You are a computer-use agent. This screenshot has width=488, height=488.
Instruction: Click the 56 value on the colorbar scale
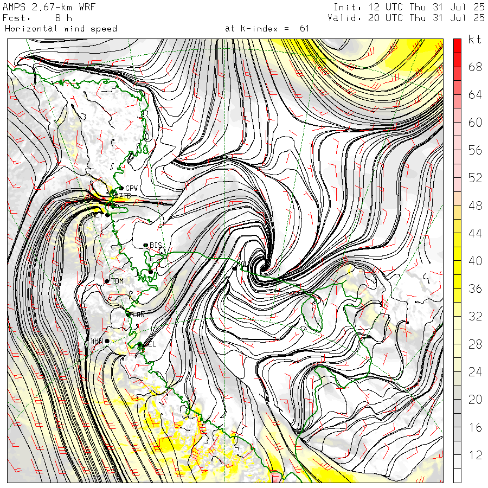click(475, 150)
